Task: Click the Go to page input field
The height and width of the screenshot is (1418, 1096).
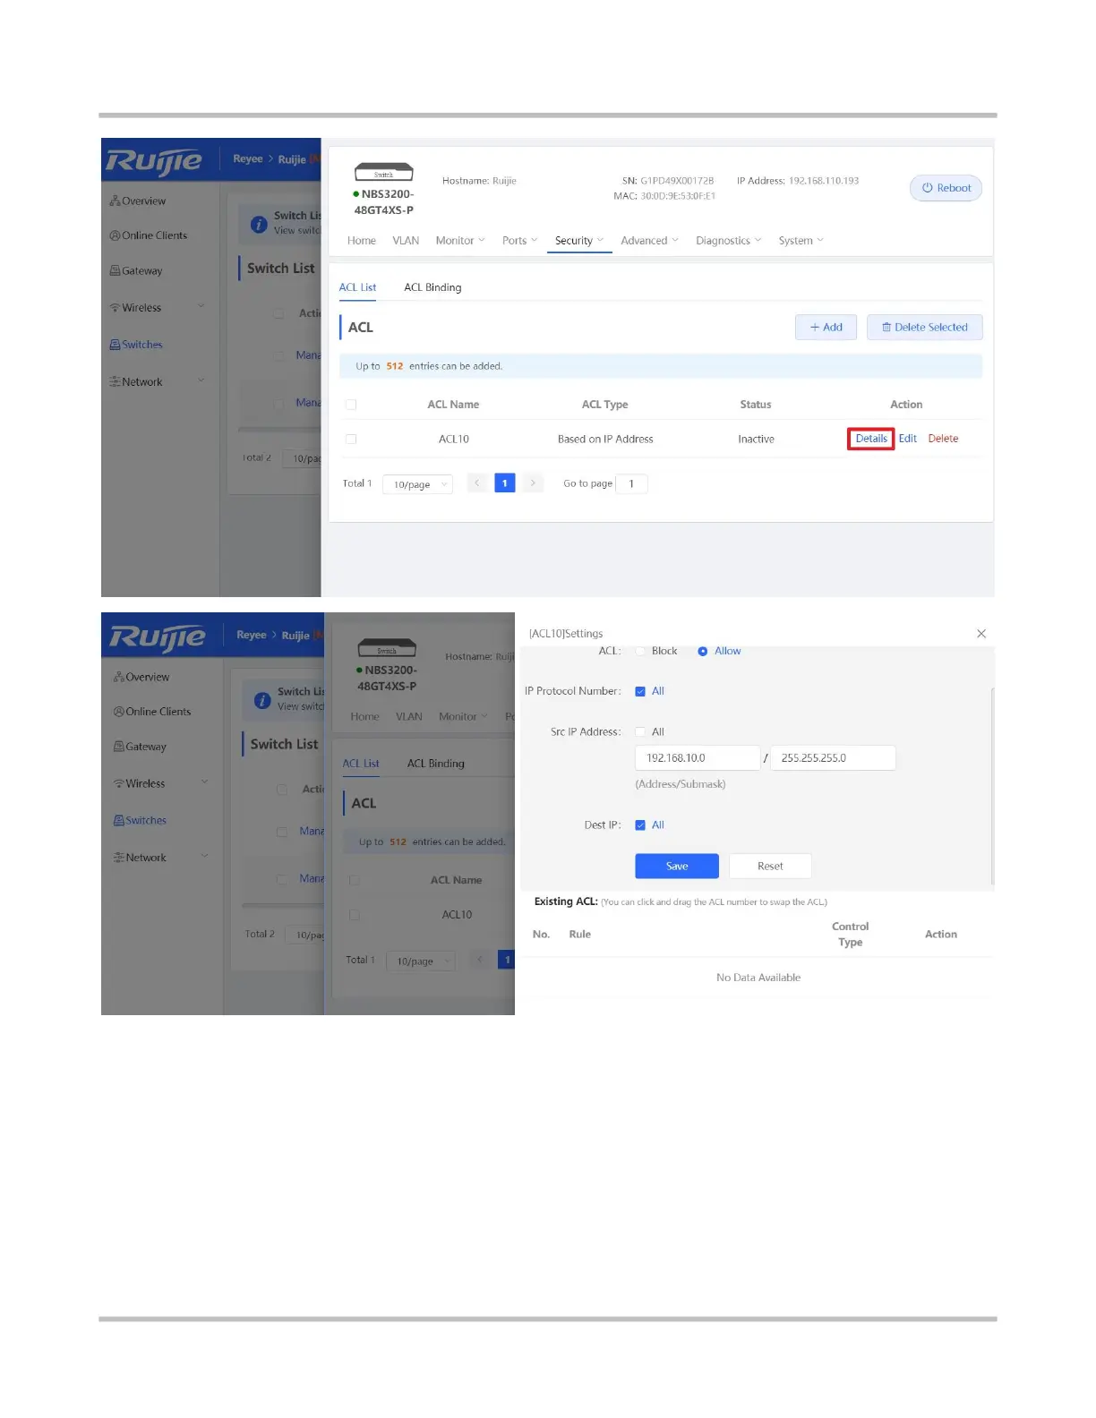Action: coord(632,484)
